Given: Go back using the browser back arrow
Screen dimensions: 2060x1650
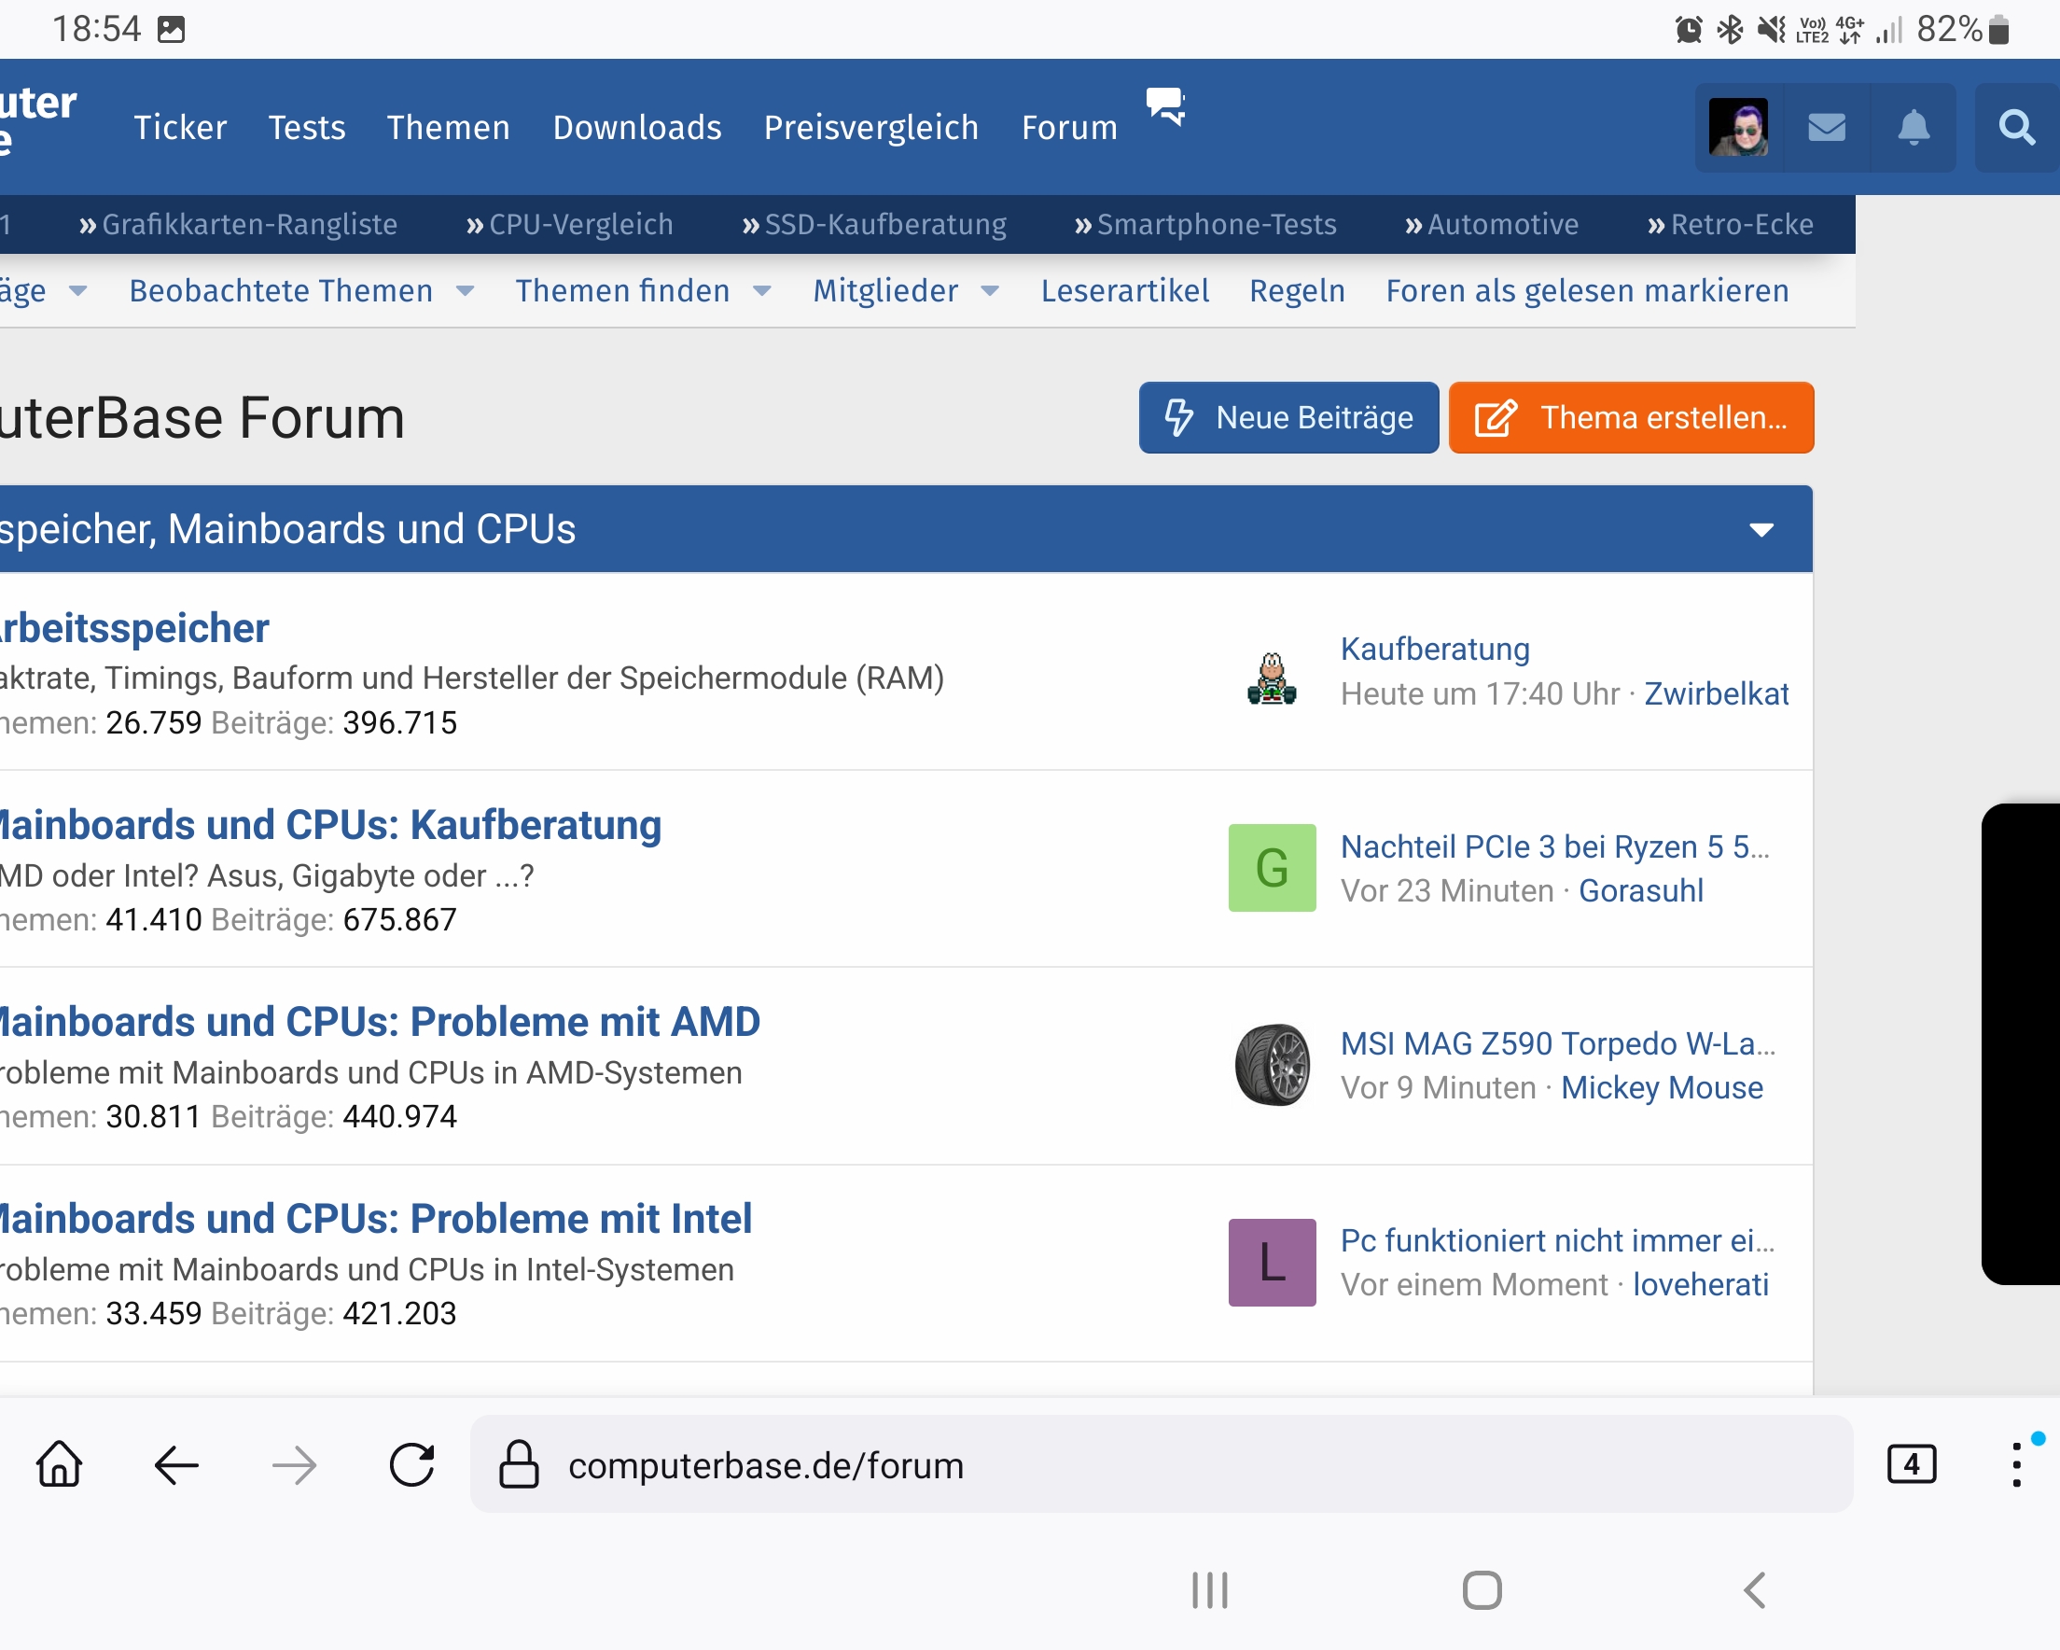Looking at the screenshot, I should [x=175, y=1465].
